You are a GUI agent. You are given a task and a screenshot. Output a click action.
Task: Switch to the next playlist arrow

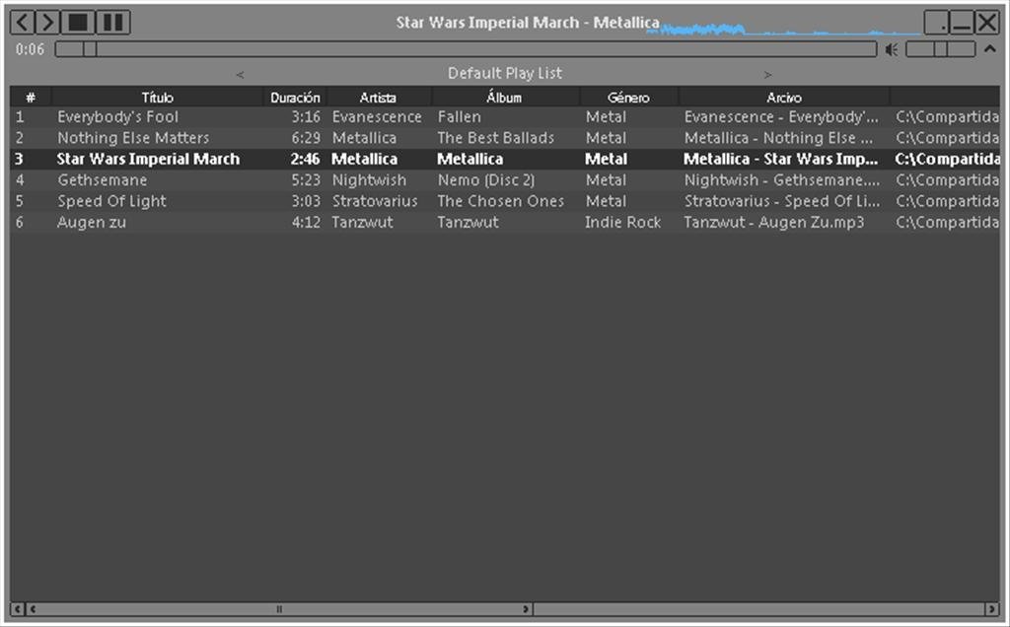(767, 75)
